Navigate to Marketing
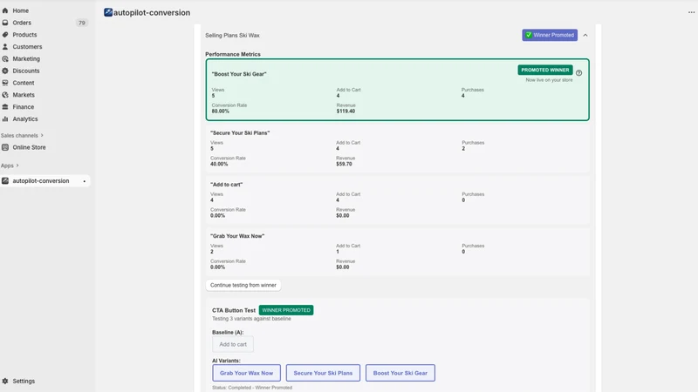The height and width of the screenshot is (392, 698). (26, 58)
